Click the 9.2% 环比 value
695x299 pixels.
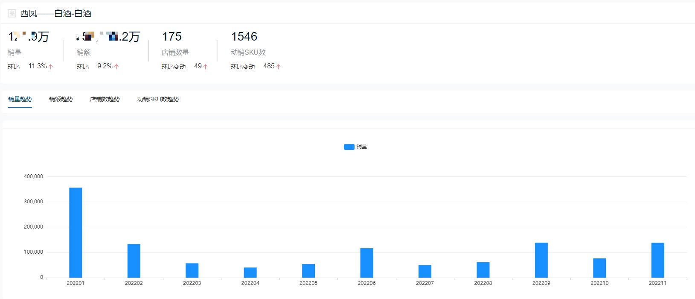click(x=105, y=66)
